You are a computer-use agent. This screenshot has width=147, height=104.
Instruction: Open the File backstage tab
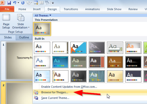click(x=7, y=9)
